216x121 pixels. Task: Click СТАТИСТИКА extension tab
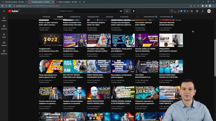click(x=166, y=17)
